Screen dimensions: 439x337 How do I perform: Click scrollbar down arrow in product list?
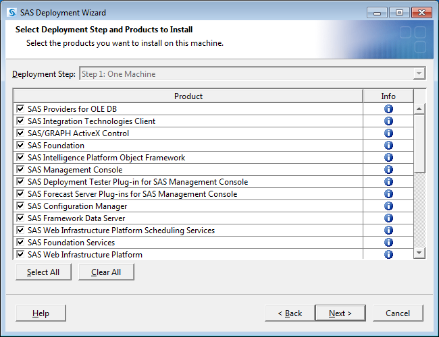pos(419,253)
